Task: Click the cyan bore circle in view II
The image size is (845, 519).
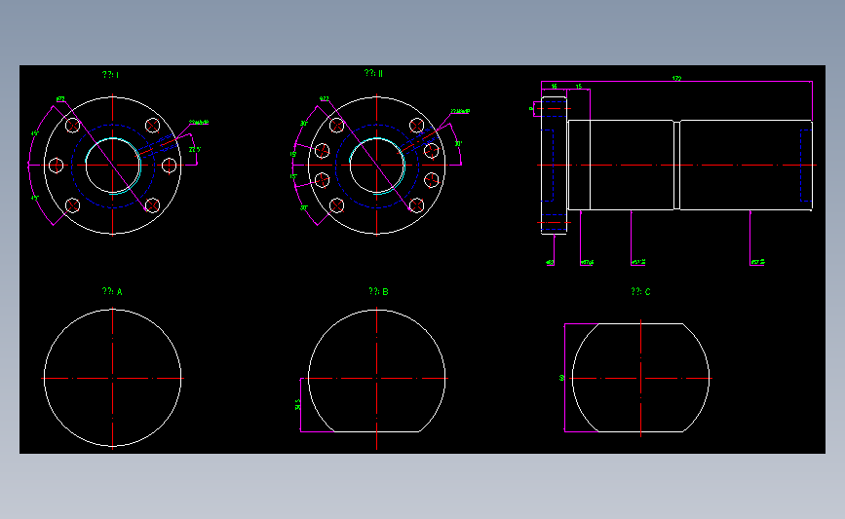Action: [x=377, y=166]
